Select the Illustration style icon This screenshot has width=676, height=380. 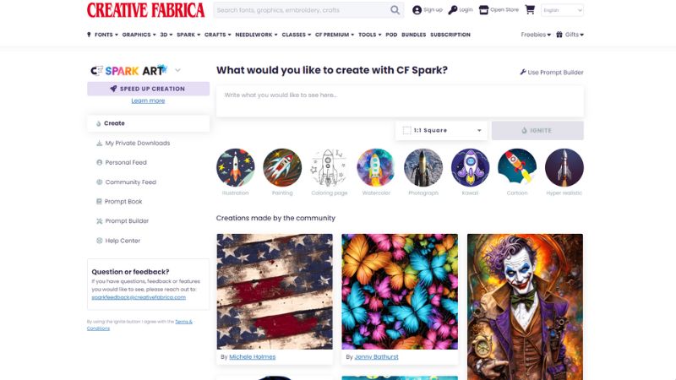pos(236,167)
